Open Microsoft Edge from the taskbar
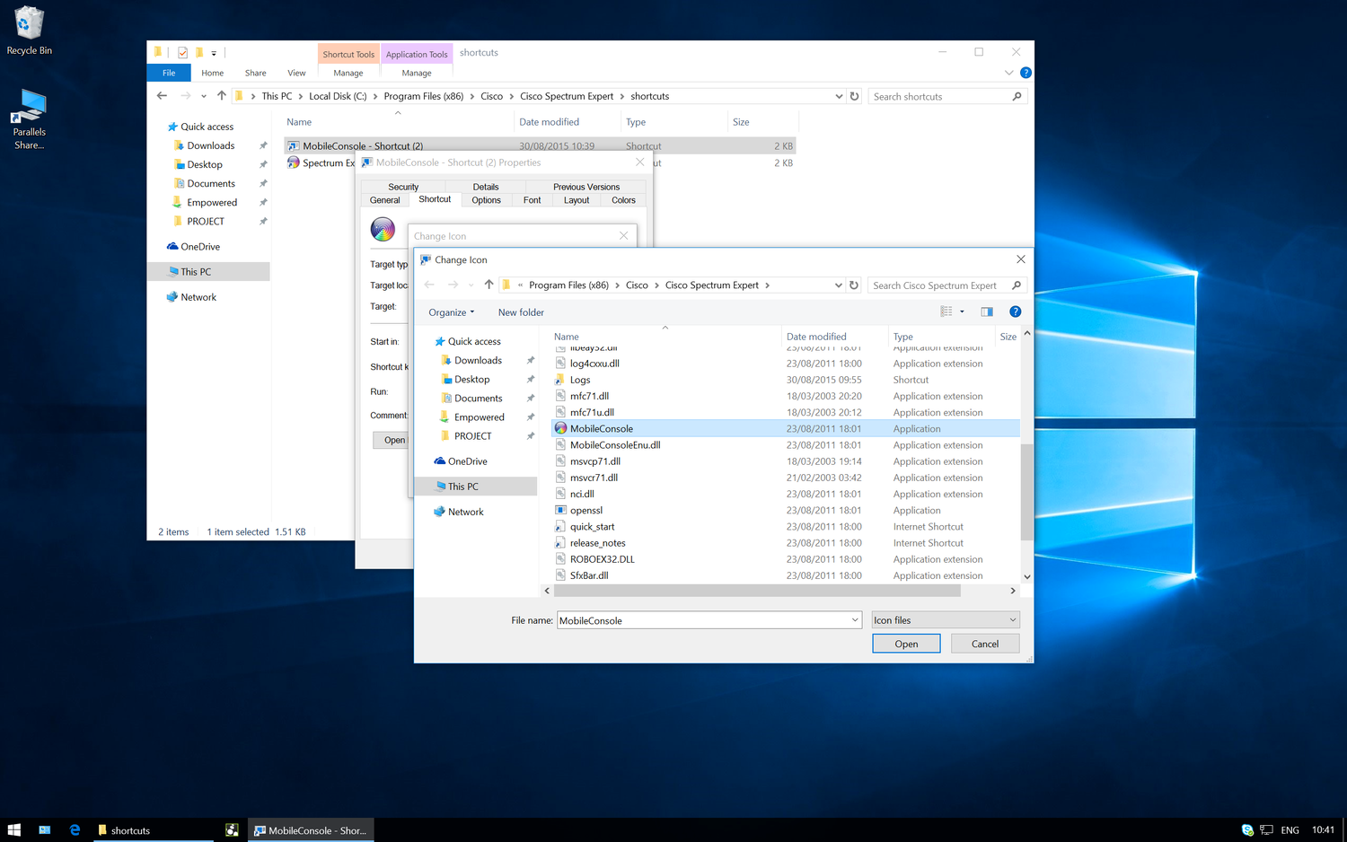Viewport: 1347px width, 842px height. (x=75, y=830)
